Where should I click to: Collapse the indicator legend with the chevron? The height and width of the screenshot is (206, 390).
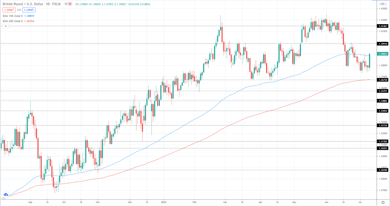point(6,26)
